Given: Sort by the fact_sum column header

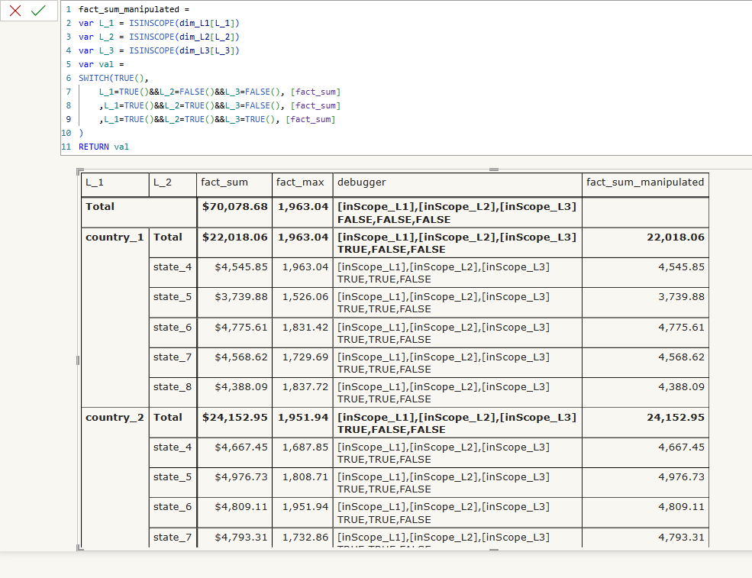Looking at the screenshot, I should (234, 185).
